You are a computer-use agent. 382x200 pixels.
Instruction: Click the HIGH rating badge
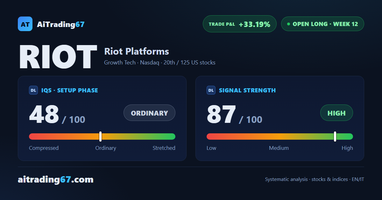[x=336, y=113]
